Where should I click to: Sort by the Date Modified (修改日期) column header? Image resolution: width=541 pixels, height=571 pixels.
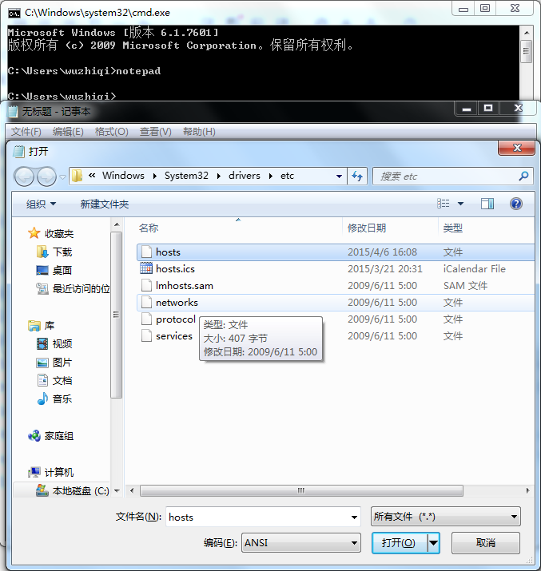click(x=367, y=228)
